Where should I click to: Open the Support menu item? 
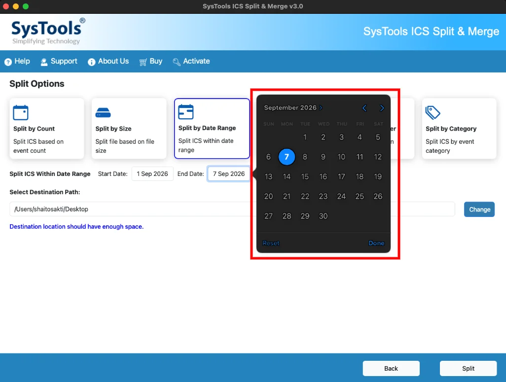pyautogui.click(x=59, y=61)
